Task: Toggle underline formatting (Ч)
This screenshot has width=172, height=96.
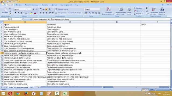Action: coord(21,13)
